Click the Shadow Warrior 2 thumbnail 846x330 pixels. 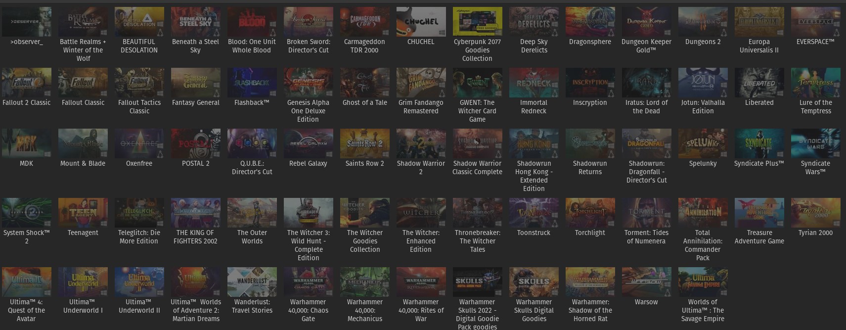click(421, 143)
